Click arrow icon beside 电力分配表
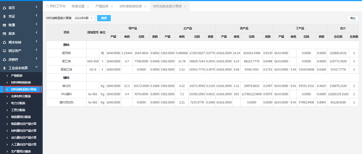Screen dimensions: 362x154 tap(7, 103)
